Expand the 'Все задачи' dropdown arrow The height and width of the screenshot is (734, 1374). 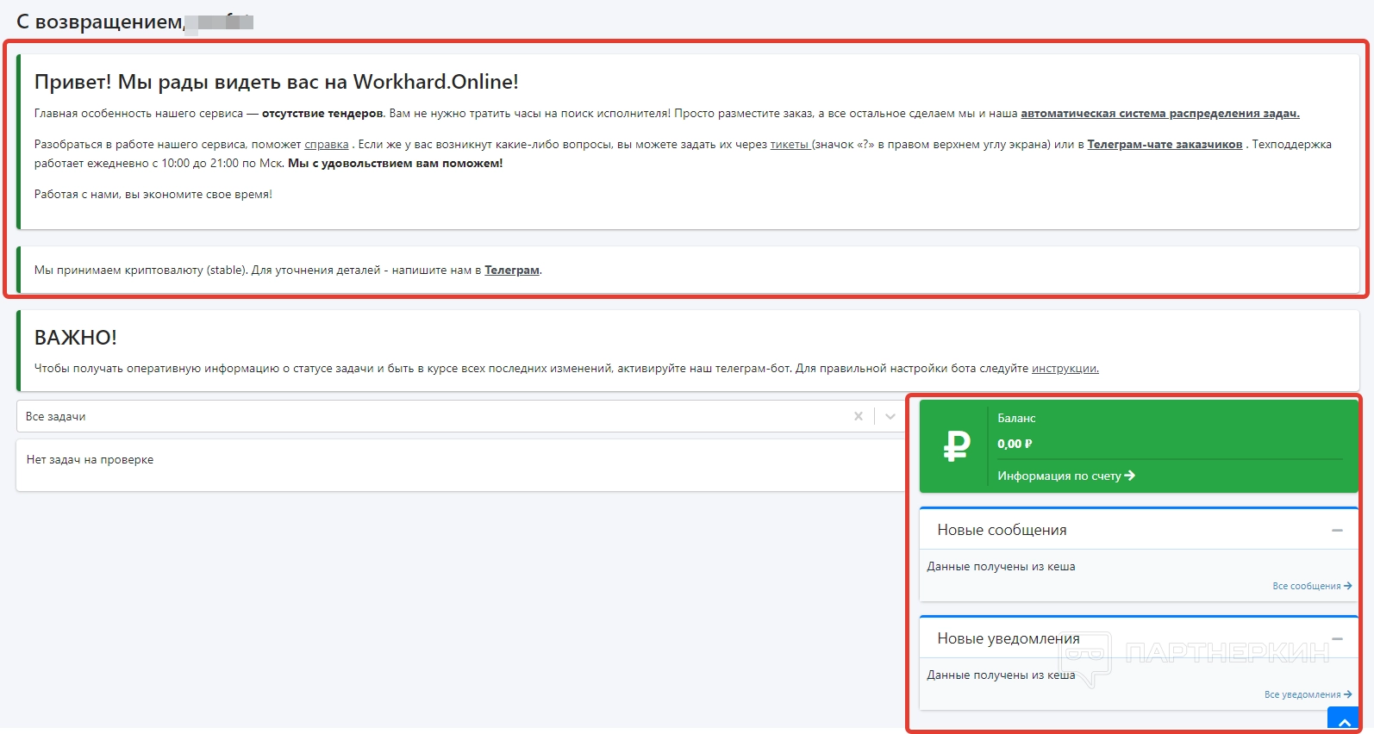click(x=890, y=416)
